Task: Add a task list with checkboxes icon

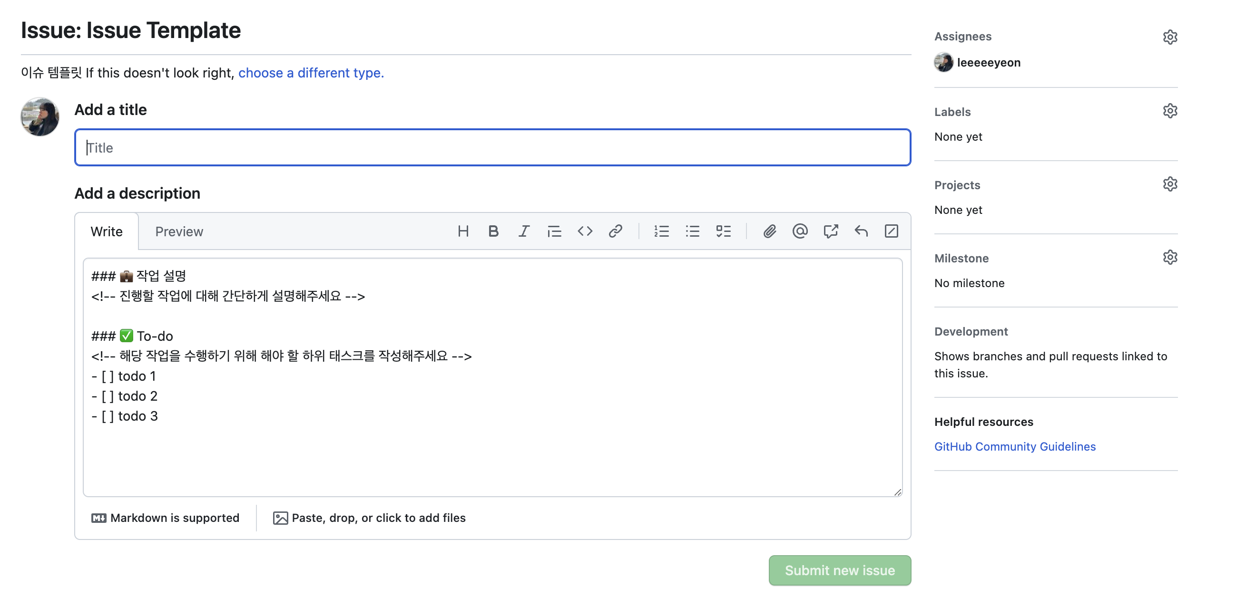Action: 723,231
